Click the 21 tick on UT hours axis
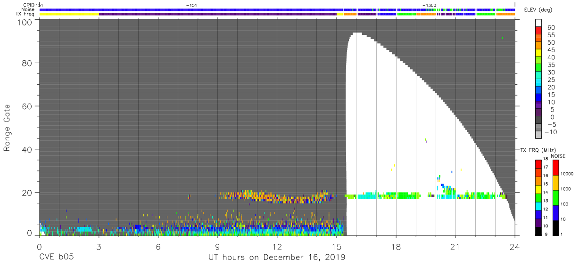Screen dimensions: 579x267 [455, 247]
